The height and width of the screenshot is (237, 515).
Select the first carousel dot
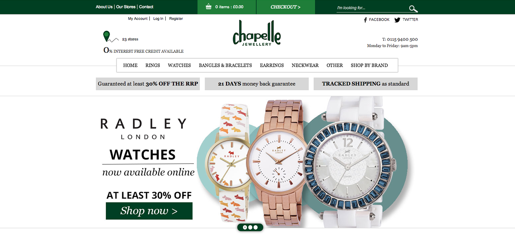(x=245, y=227)
